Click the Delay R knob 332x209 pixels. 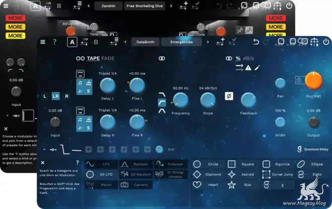click(x=108, y=122)
